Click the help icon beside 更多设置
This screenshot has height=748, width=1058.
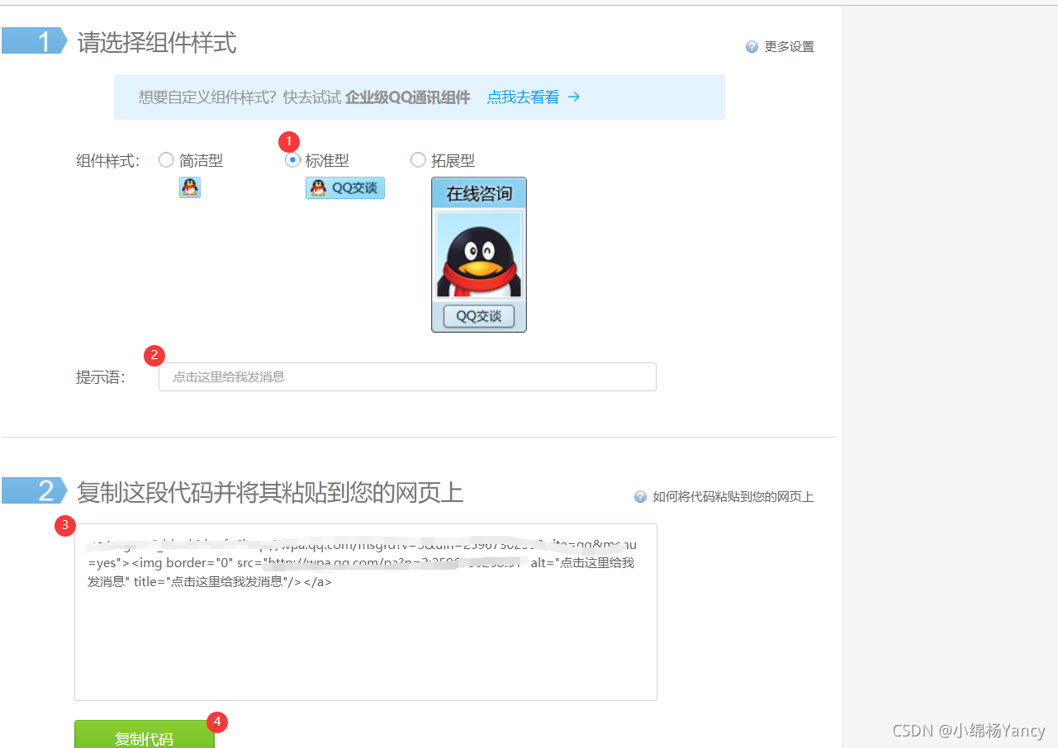click(x=752, y=47)
